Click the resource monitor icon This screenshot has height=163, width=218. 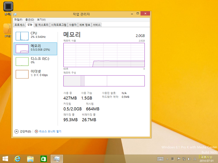tap(36, 131)
